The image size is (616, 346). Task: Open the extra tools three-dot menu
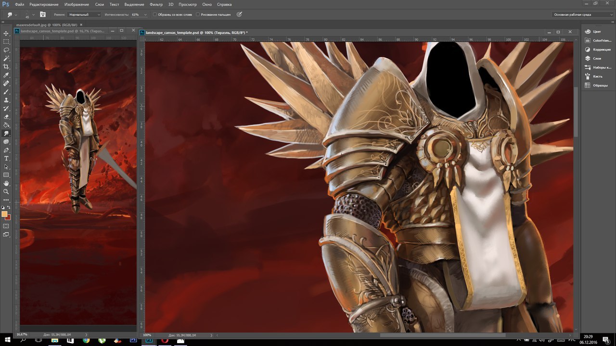click(x=6, y=199)
